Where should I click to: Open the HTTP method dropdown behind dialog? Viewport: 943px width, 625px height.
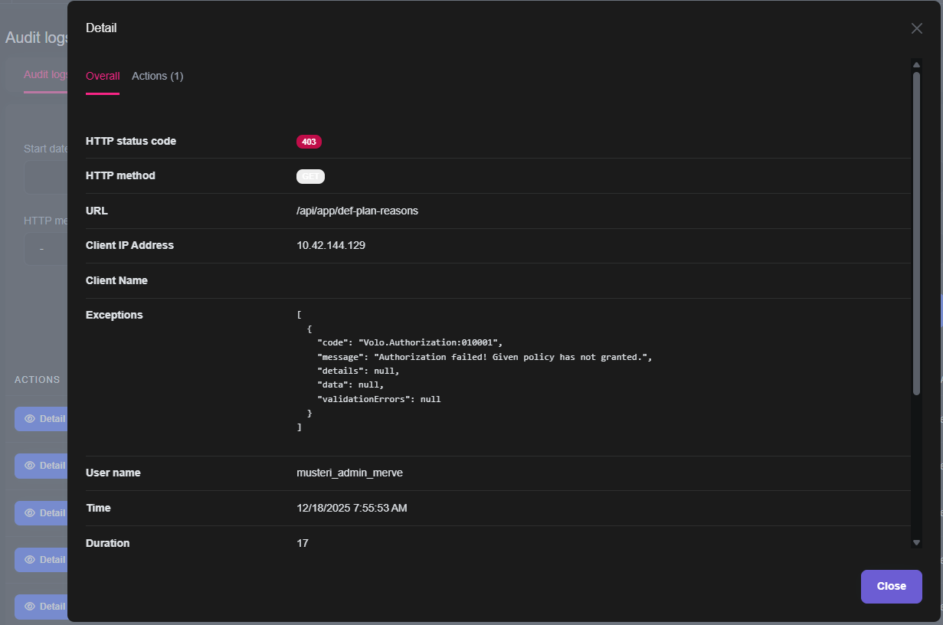tap(44, 249)
